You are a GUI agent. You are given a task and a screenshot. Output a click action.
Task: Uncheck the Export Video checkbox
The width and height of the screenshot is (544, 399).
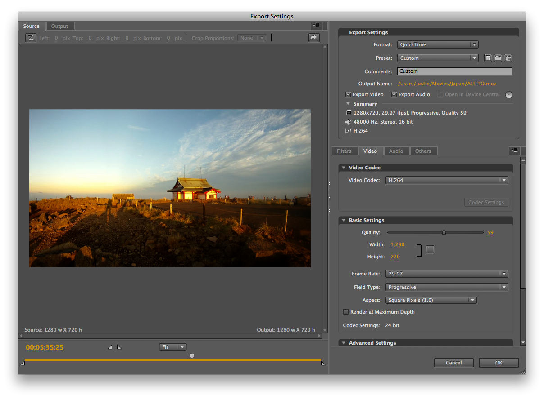tap(348, 94)
